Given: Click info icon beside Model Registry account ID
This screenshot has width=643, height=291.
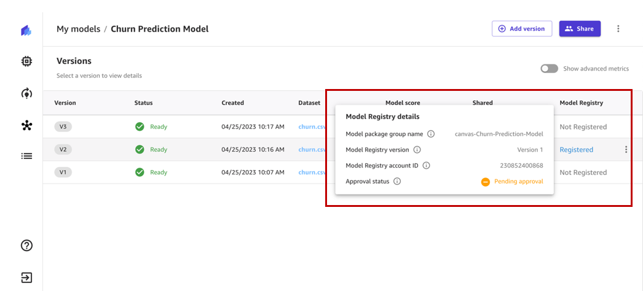Looking at the screenshot, I should pyautogui.click(x=426, y=165).
